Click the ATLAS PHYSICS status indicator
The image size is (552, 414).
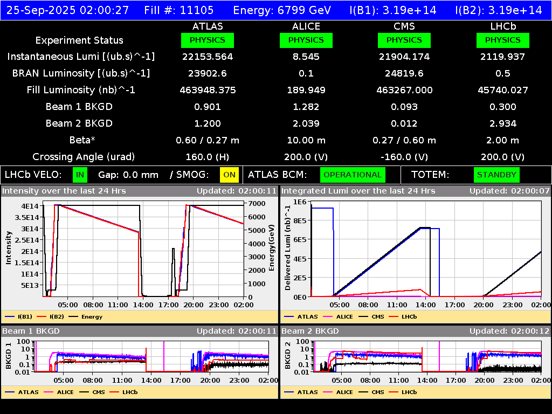pyautogui.click(x=208, y=40)
